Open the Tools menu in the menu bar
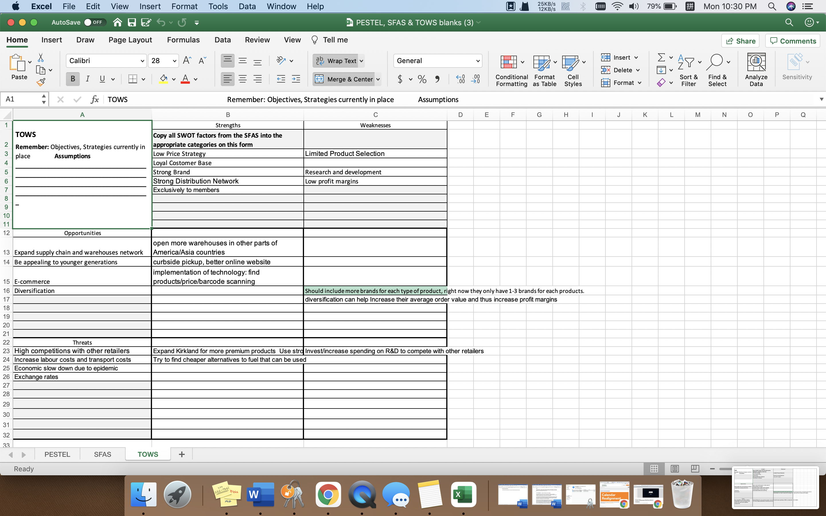Screen dimensions: 826x516 click(x=218, y=7)
